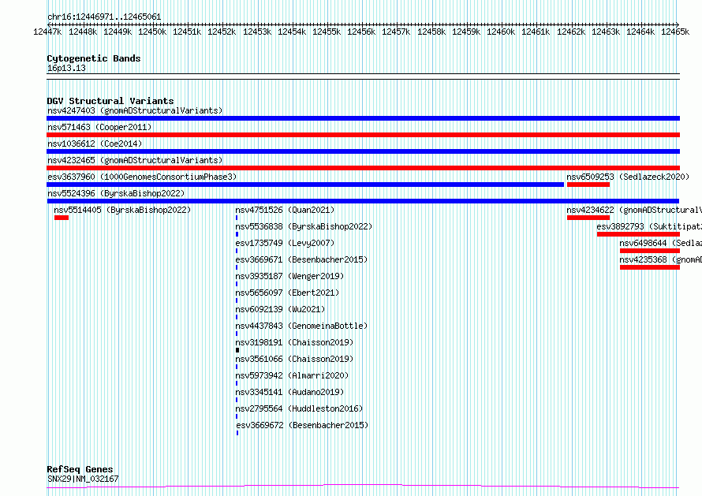The height and width of the screenshot is (496, 702).
Task: Open nsv5536838 (ByrskaBishop2022) label
Action: (304, 226)
